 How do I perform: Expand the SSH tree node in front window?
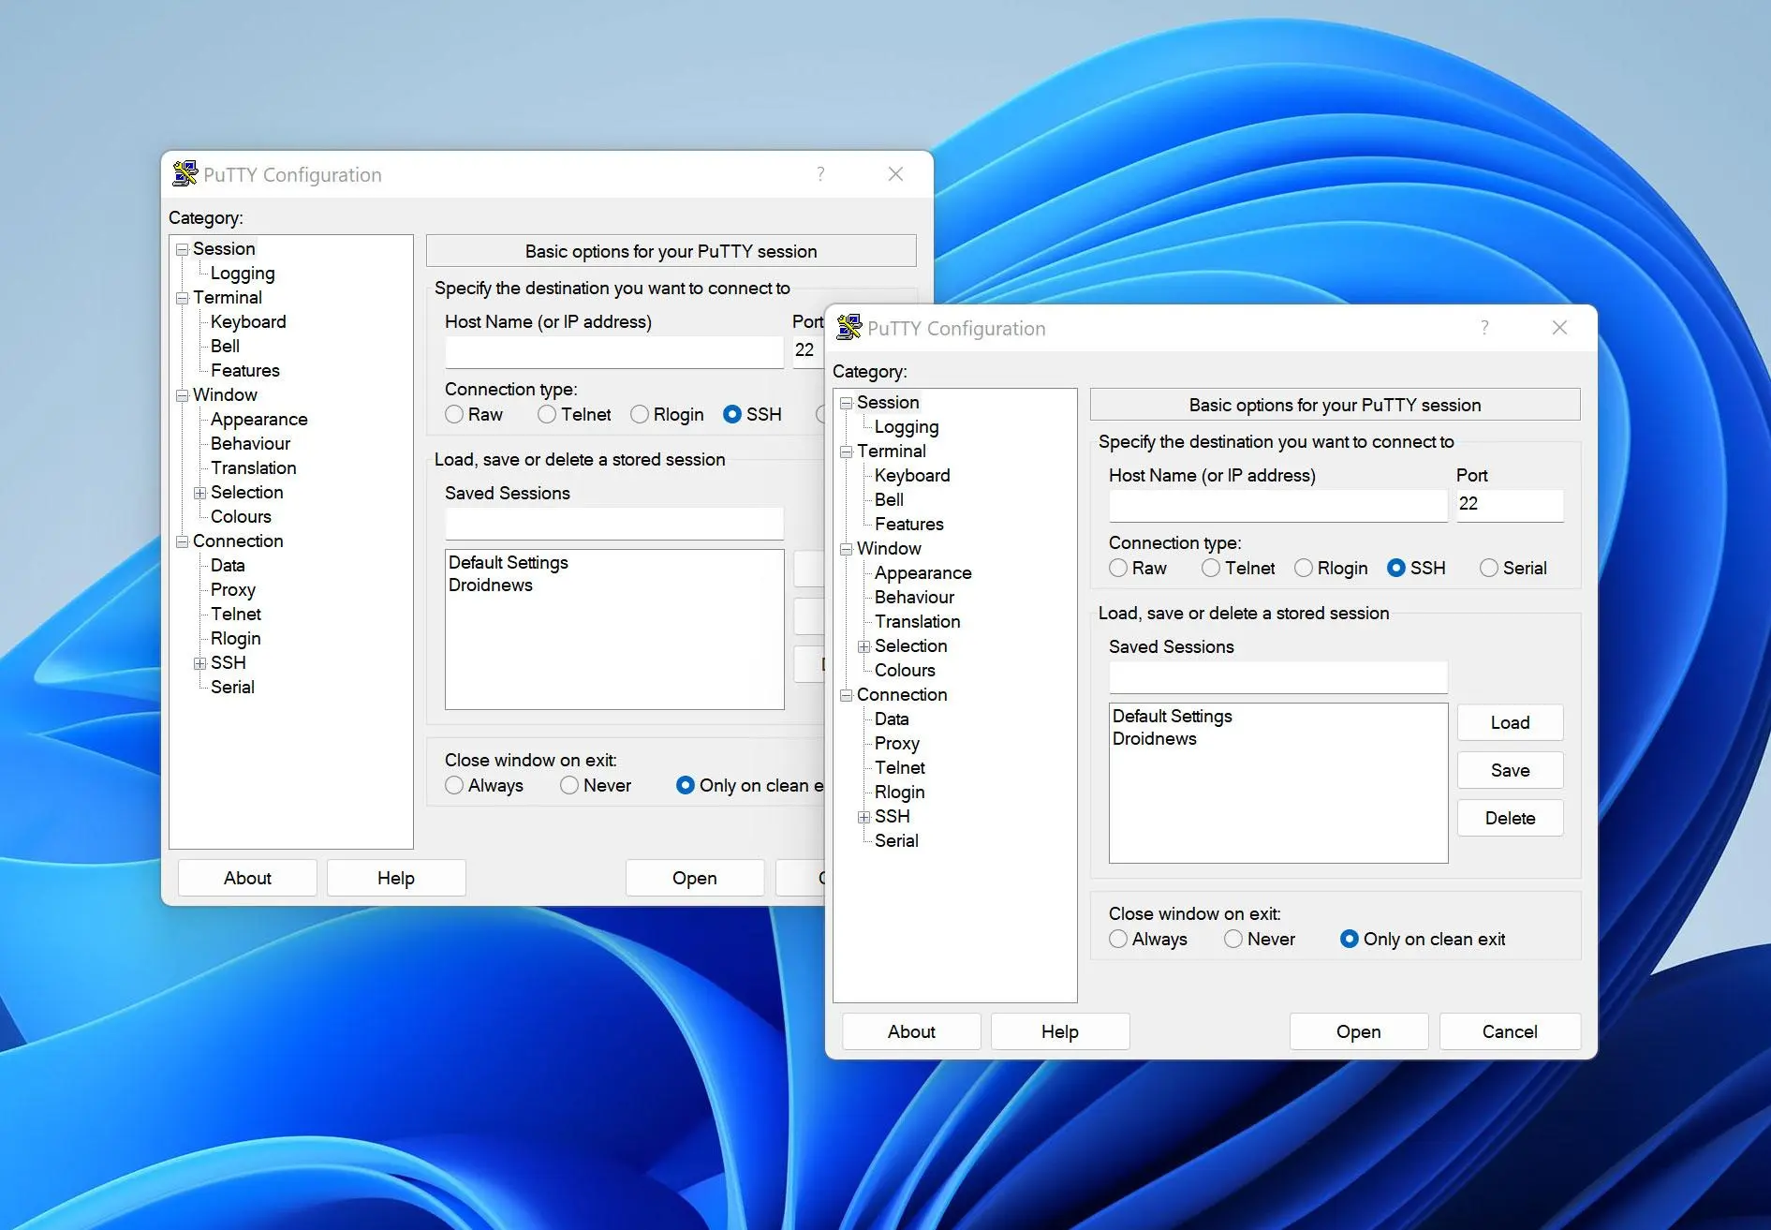coord(864,817)
